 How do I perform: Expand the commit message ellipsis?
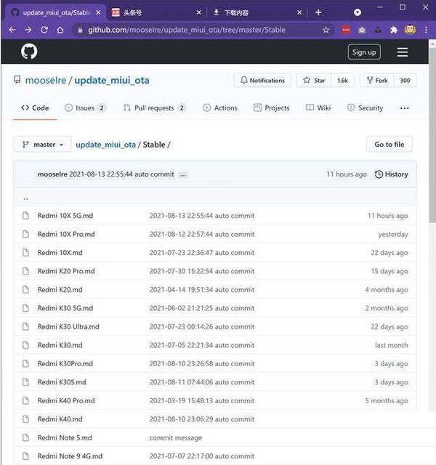pos(183,175)
